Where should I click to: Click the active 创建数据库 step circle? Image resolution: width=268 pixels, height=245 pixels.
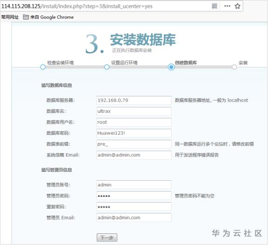(x=171, y=67)
